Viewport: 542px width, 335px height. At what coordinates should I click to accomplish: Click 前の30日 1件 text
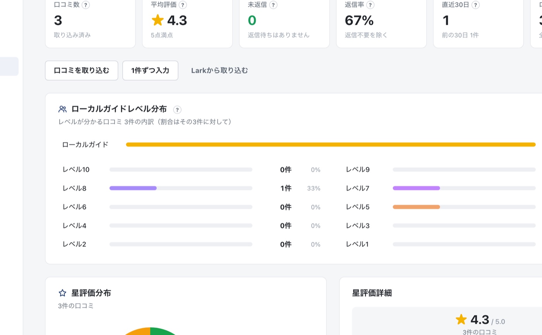(x=460, y=35)
